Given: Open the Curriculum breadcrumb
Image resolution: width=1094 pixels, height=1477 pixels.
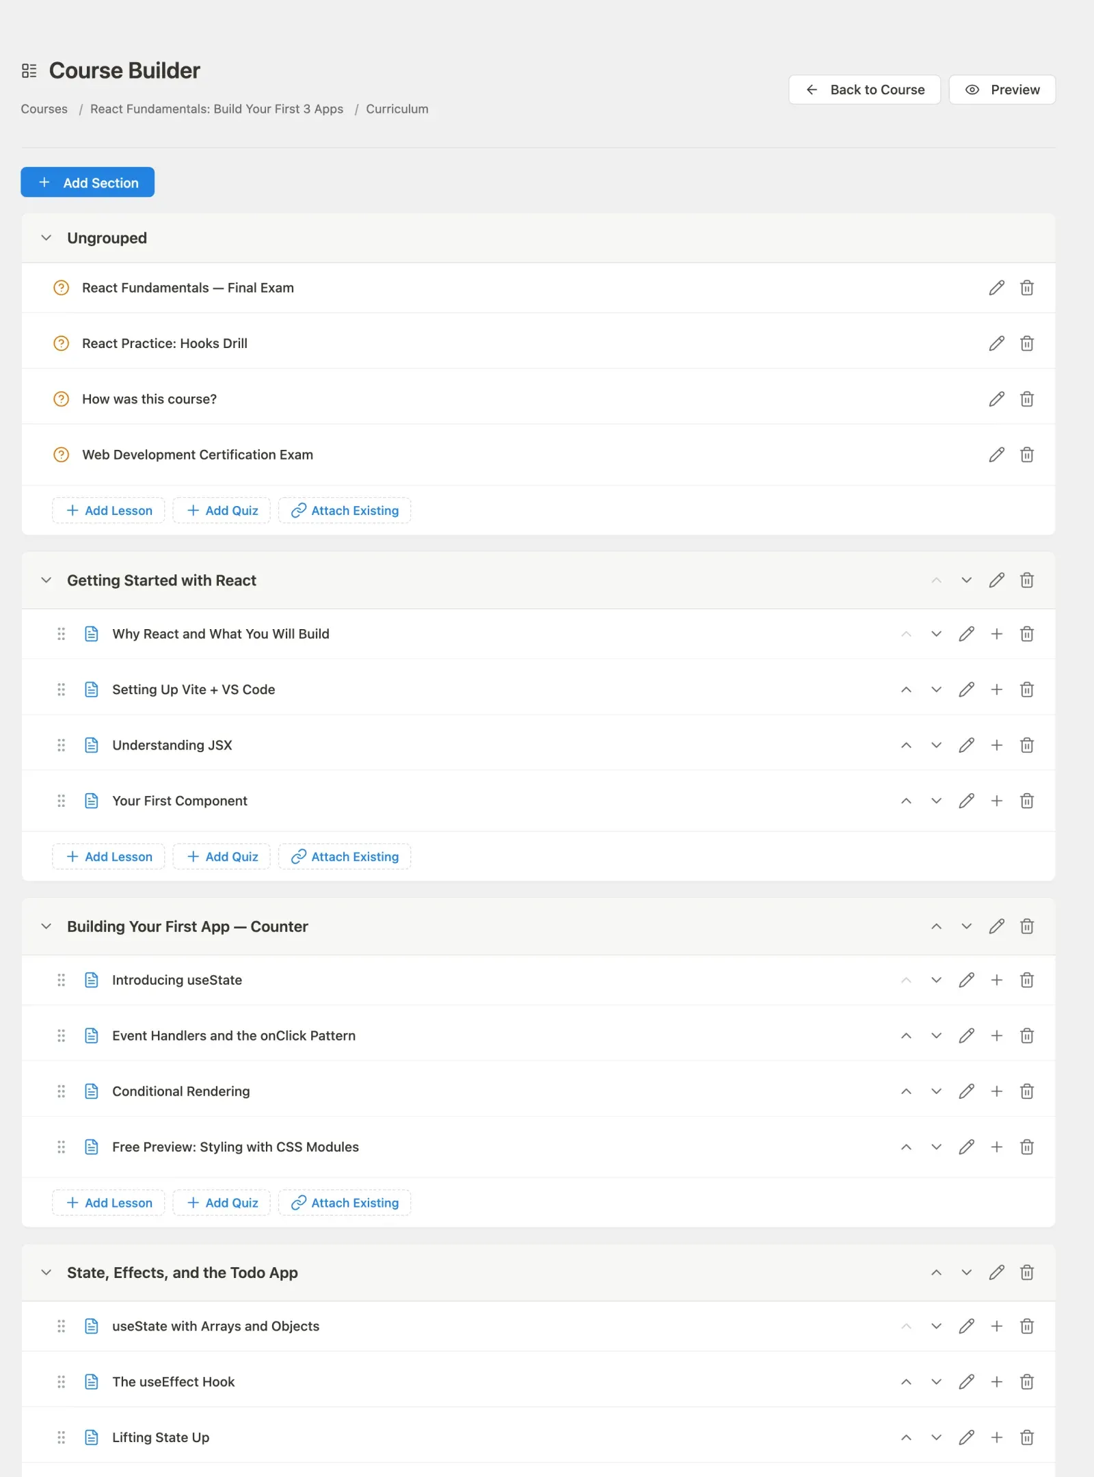Looking at the screenshot, I should [x=397, y=109].
